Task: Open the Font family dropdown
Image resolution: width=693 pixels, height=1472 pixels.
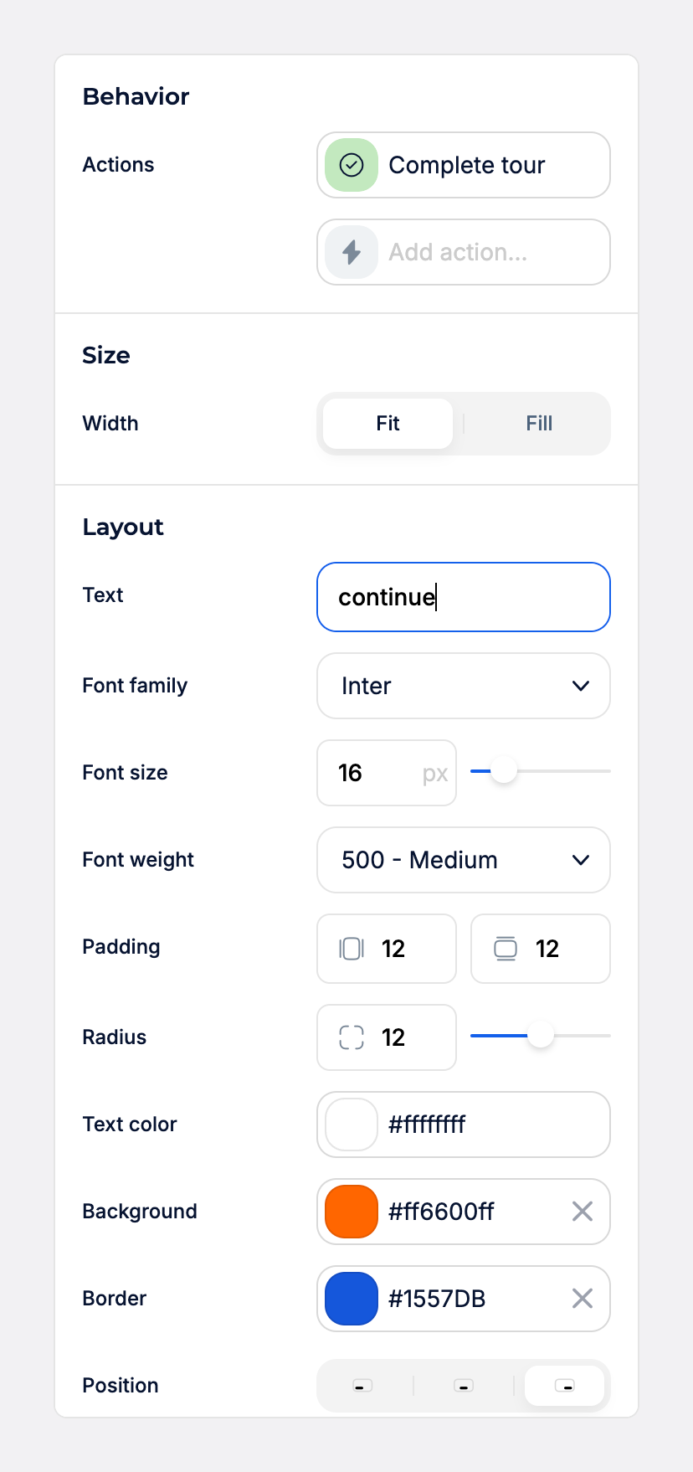Action: tap(463, 686)
